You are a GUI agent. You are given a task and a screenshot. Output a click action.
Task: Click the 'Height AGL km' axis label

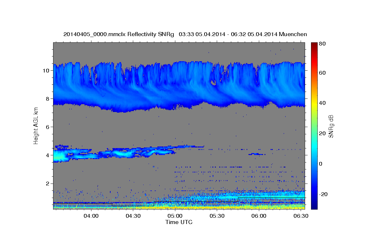[36, 125]
